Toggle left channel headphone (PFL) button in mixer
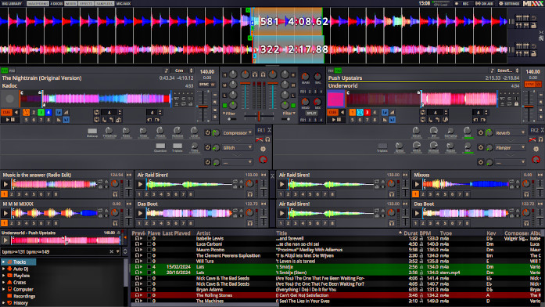Image resolution: width=545 pixels, height=307 pixels. [255, 74]
